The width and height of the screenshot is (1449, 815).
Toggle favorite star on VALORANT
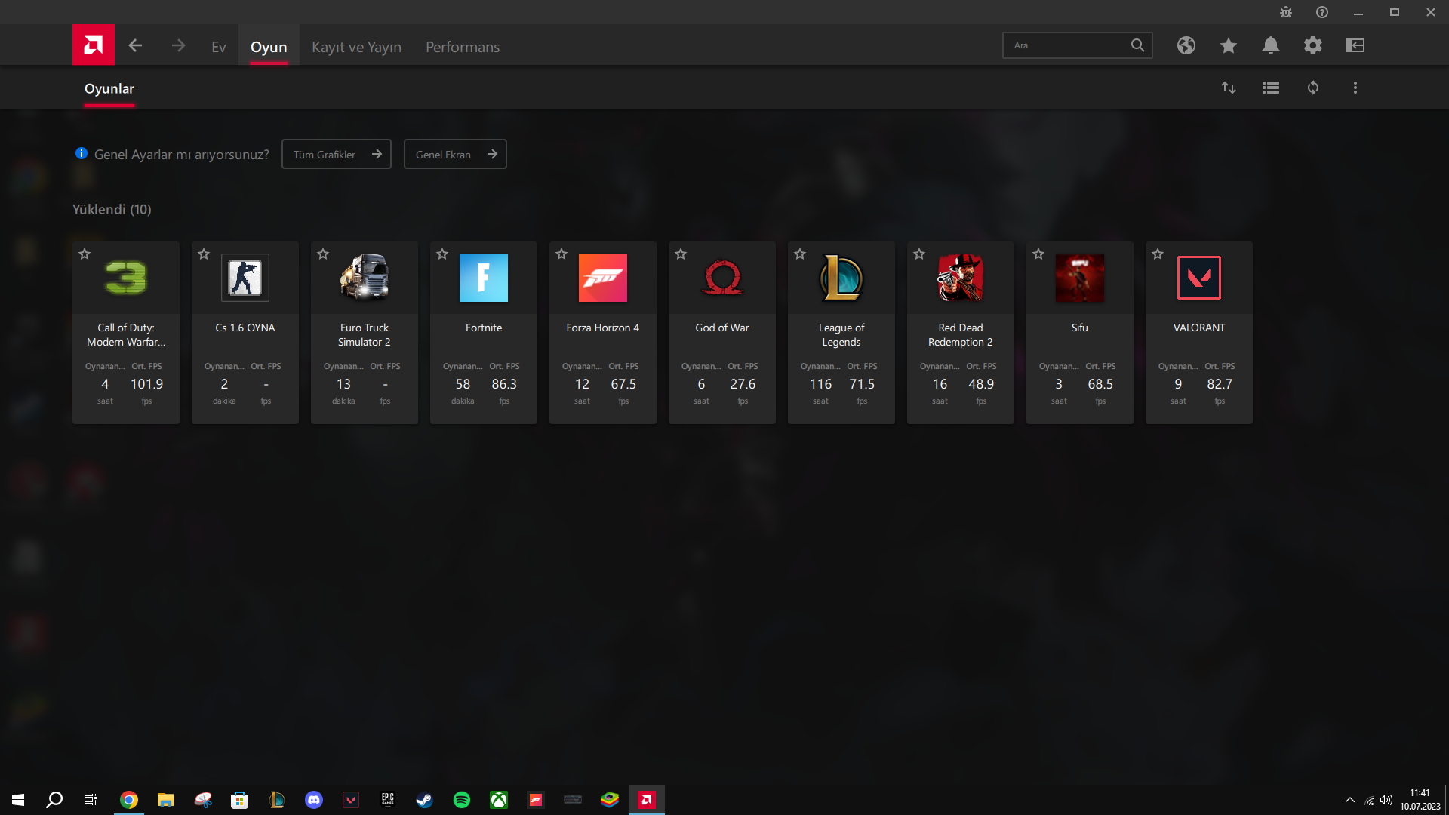tap(1158, 254)
